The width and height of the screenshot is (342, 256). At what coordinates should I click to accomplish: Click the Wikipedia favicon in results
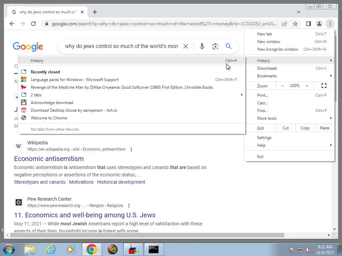[x=19, y=146]
